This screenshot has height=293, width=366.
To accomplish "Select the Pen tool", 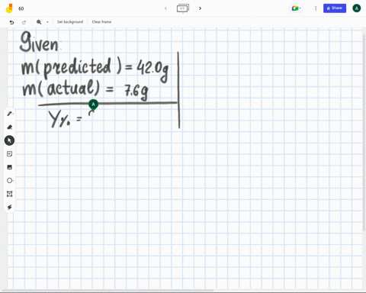I will click(10, 114).
